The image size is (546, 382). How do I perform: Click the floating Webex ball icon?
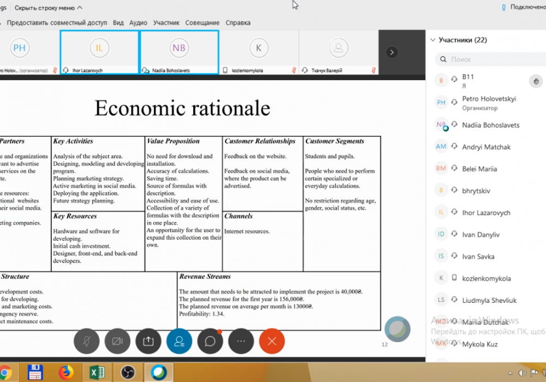(397, 329)
